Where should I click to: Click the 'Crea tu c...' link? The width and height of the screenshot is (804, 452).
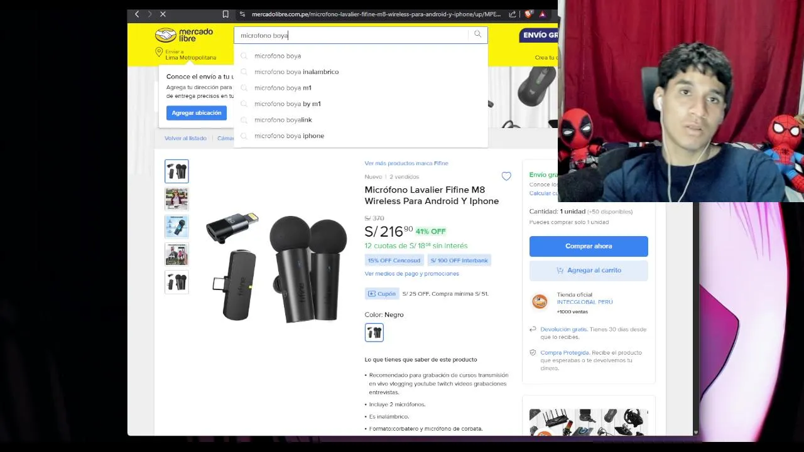click(x=546, y=58)
